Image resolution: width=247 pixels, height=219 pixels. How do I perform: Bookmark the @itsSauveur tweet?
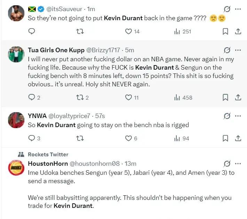[x=225, y=31]
